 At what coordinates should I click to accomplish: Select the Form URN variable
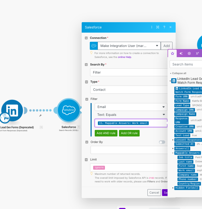point(181,97)
